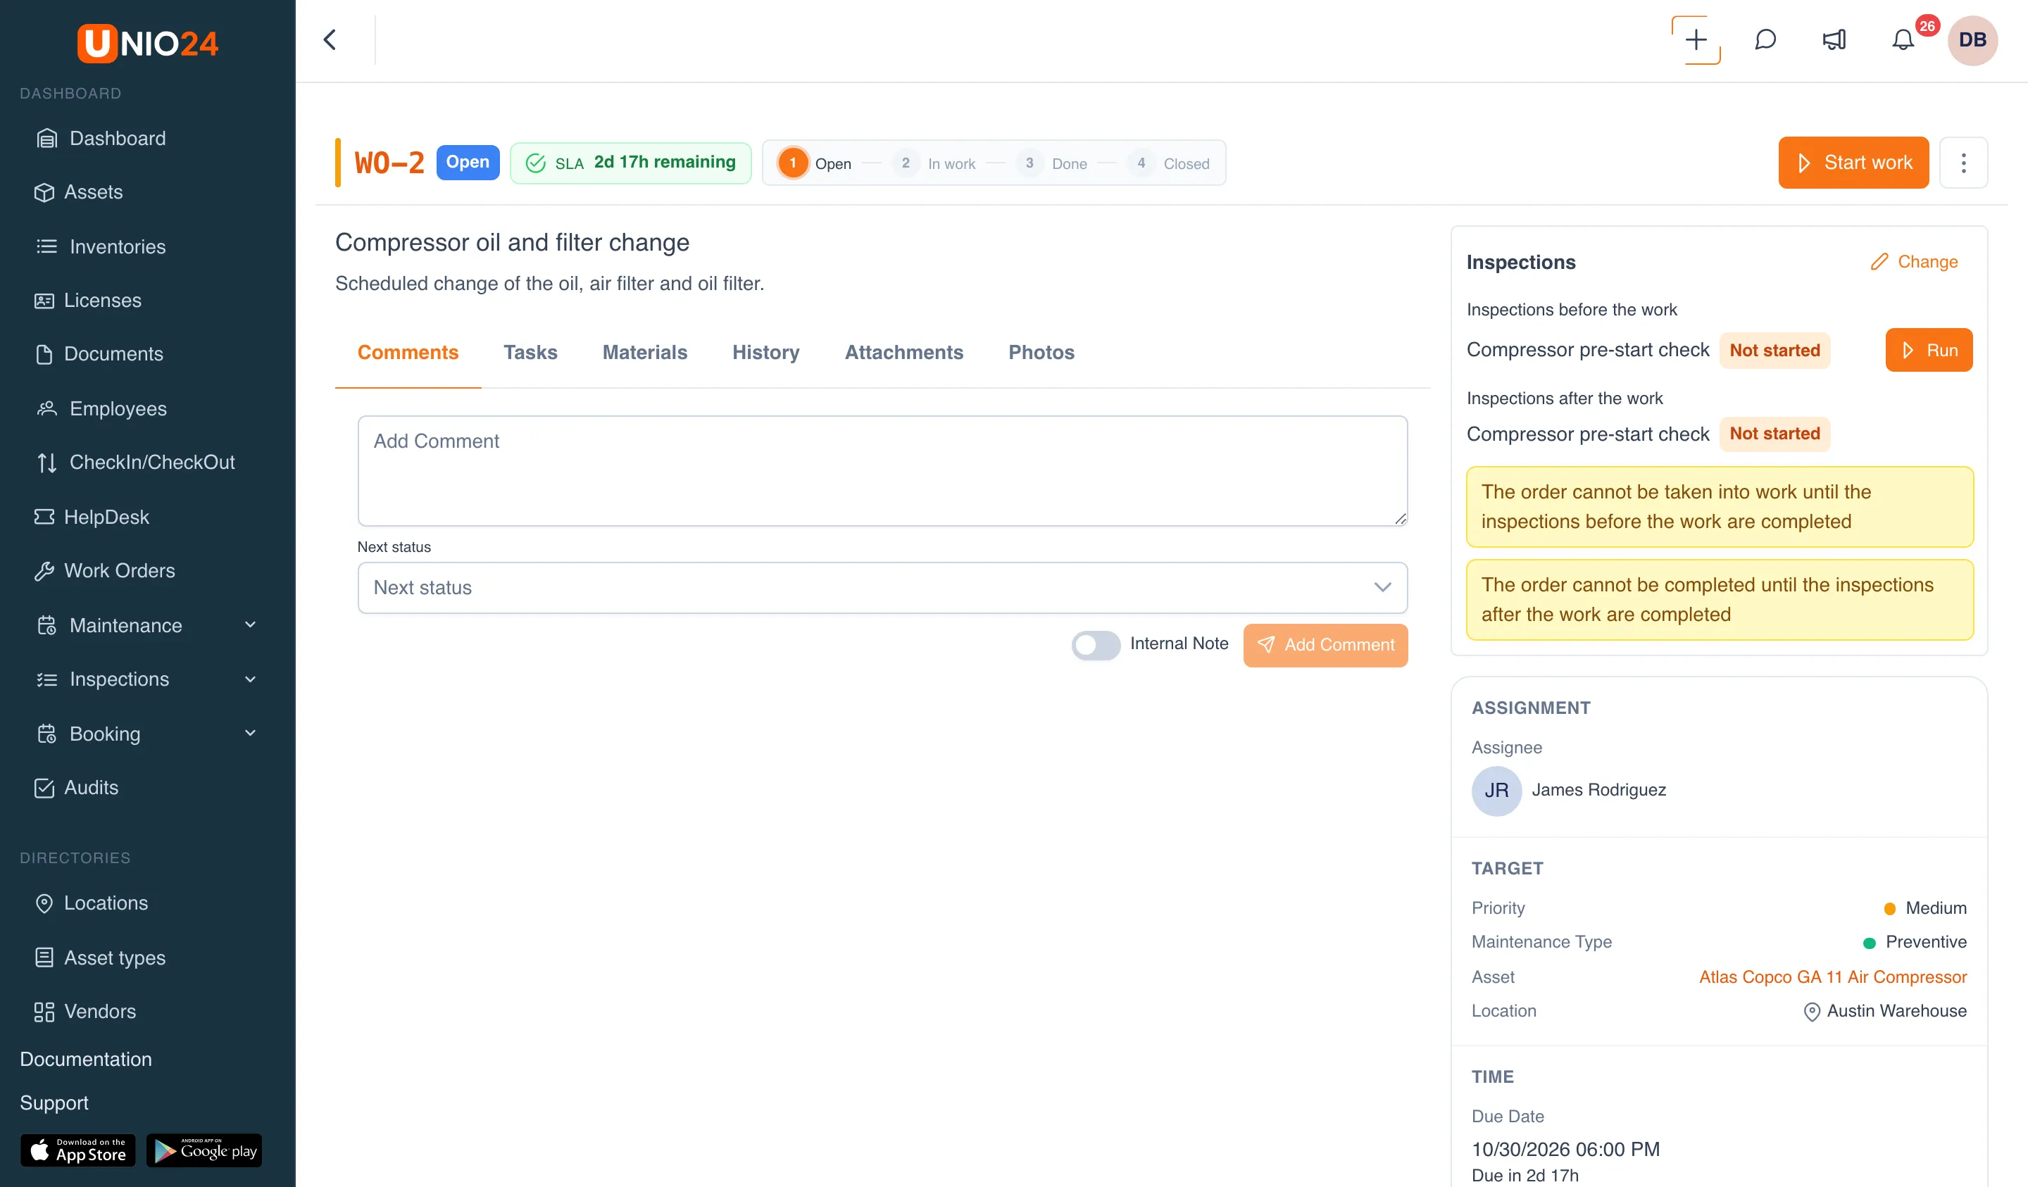Toggle the Internal Note switch
This screenshot has height=1187, width=2028.
coord(1095,645)
